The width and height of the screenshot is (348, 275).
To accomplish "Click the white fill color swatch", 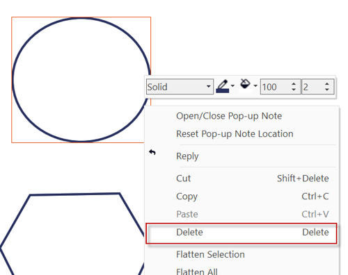I will pyautogui.click(x=245, y=91).
